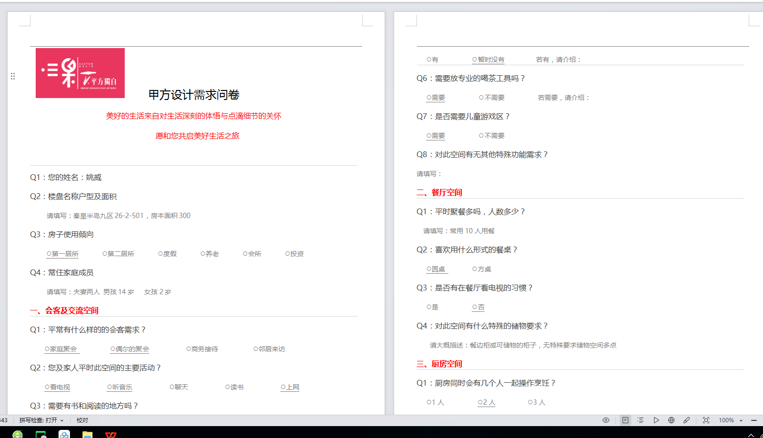763x438 pixels.
Task: Pick 需要 under the children's play area question
Action: click(436, 136)
